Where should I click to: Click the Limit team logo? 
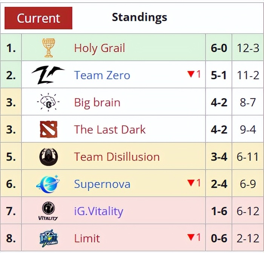click(48, 238)
